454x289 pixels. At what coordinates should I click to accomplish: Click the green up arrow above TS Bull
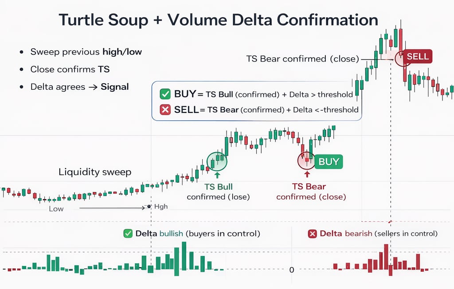[217, 176]
